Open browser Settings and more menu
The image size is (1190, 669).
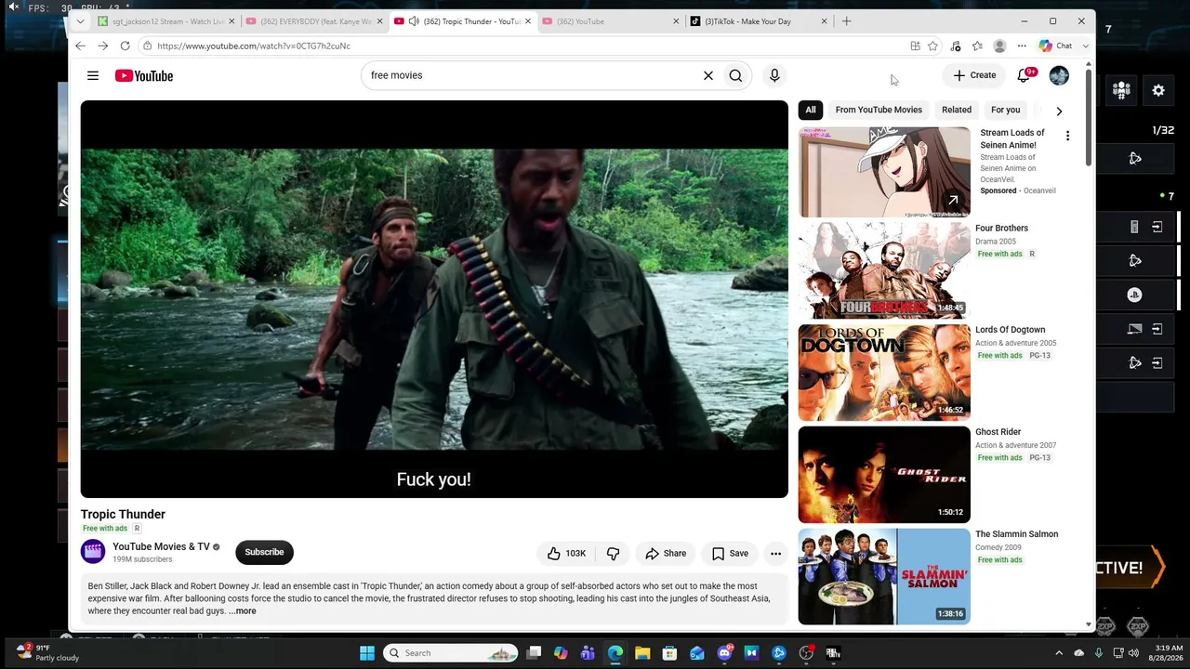click(1022, 46)
